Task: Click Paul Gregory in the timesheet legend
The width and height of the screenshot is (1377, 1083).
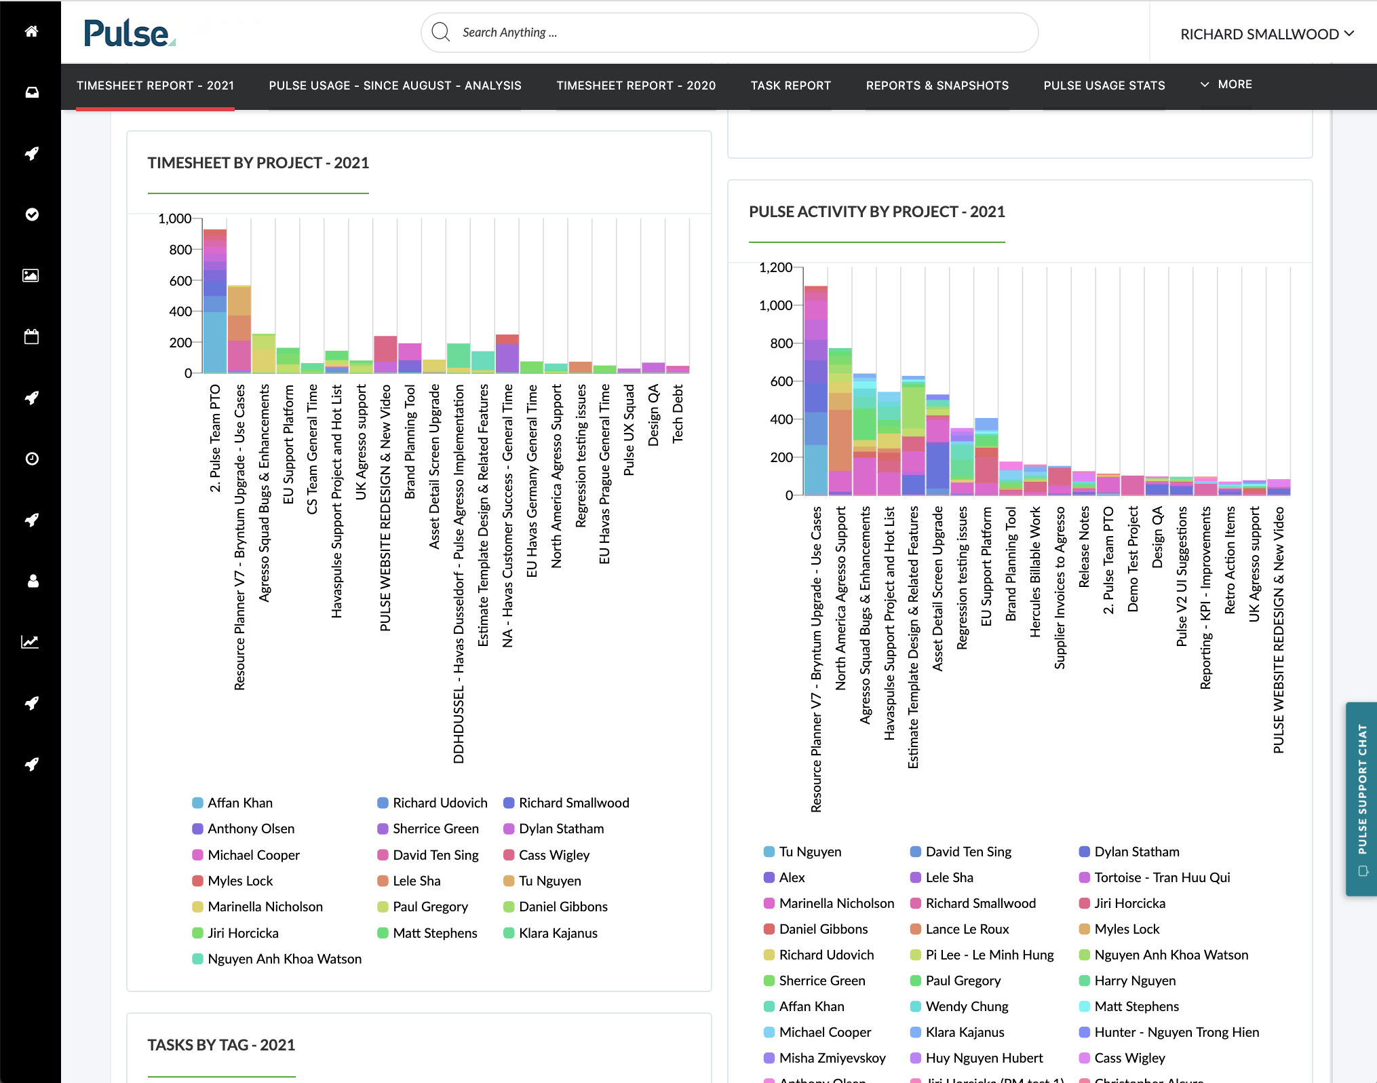Action: [423, 907]
